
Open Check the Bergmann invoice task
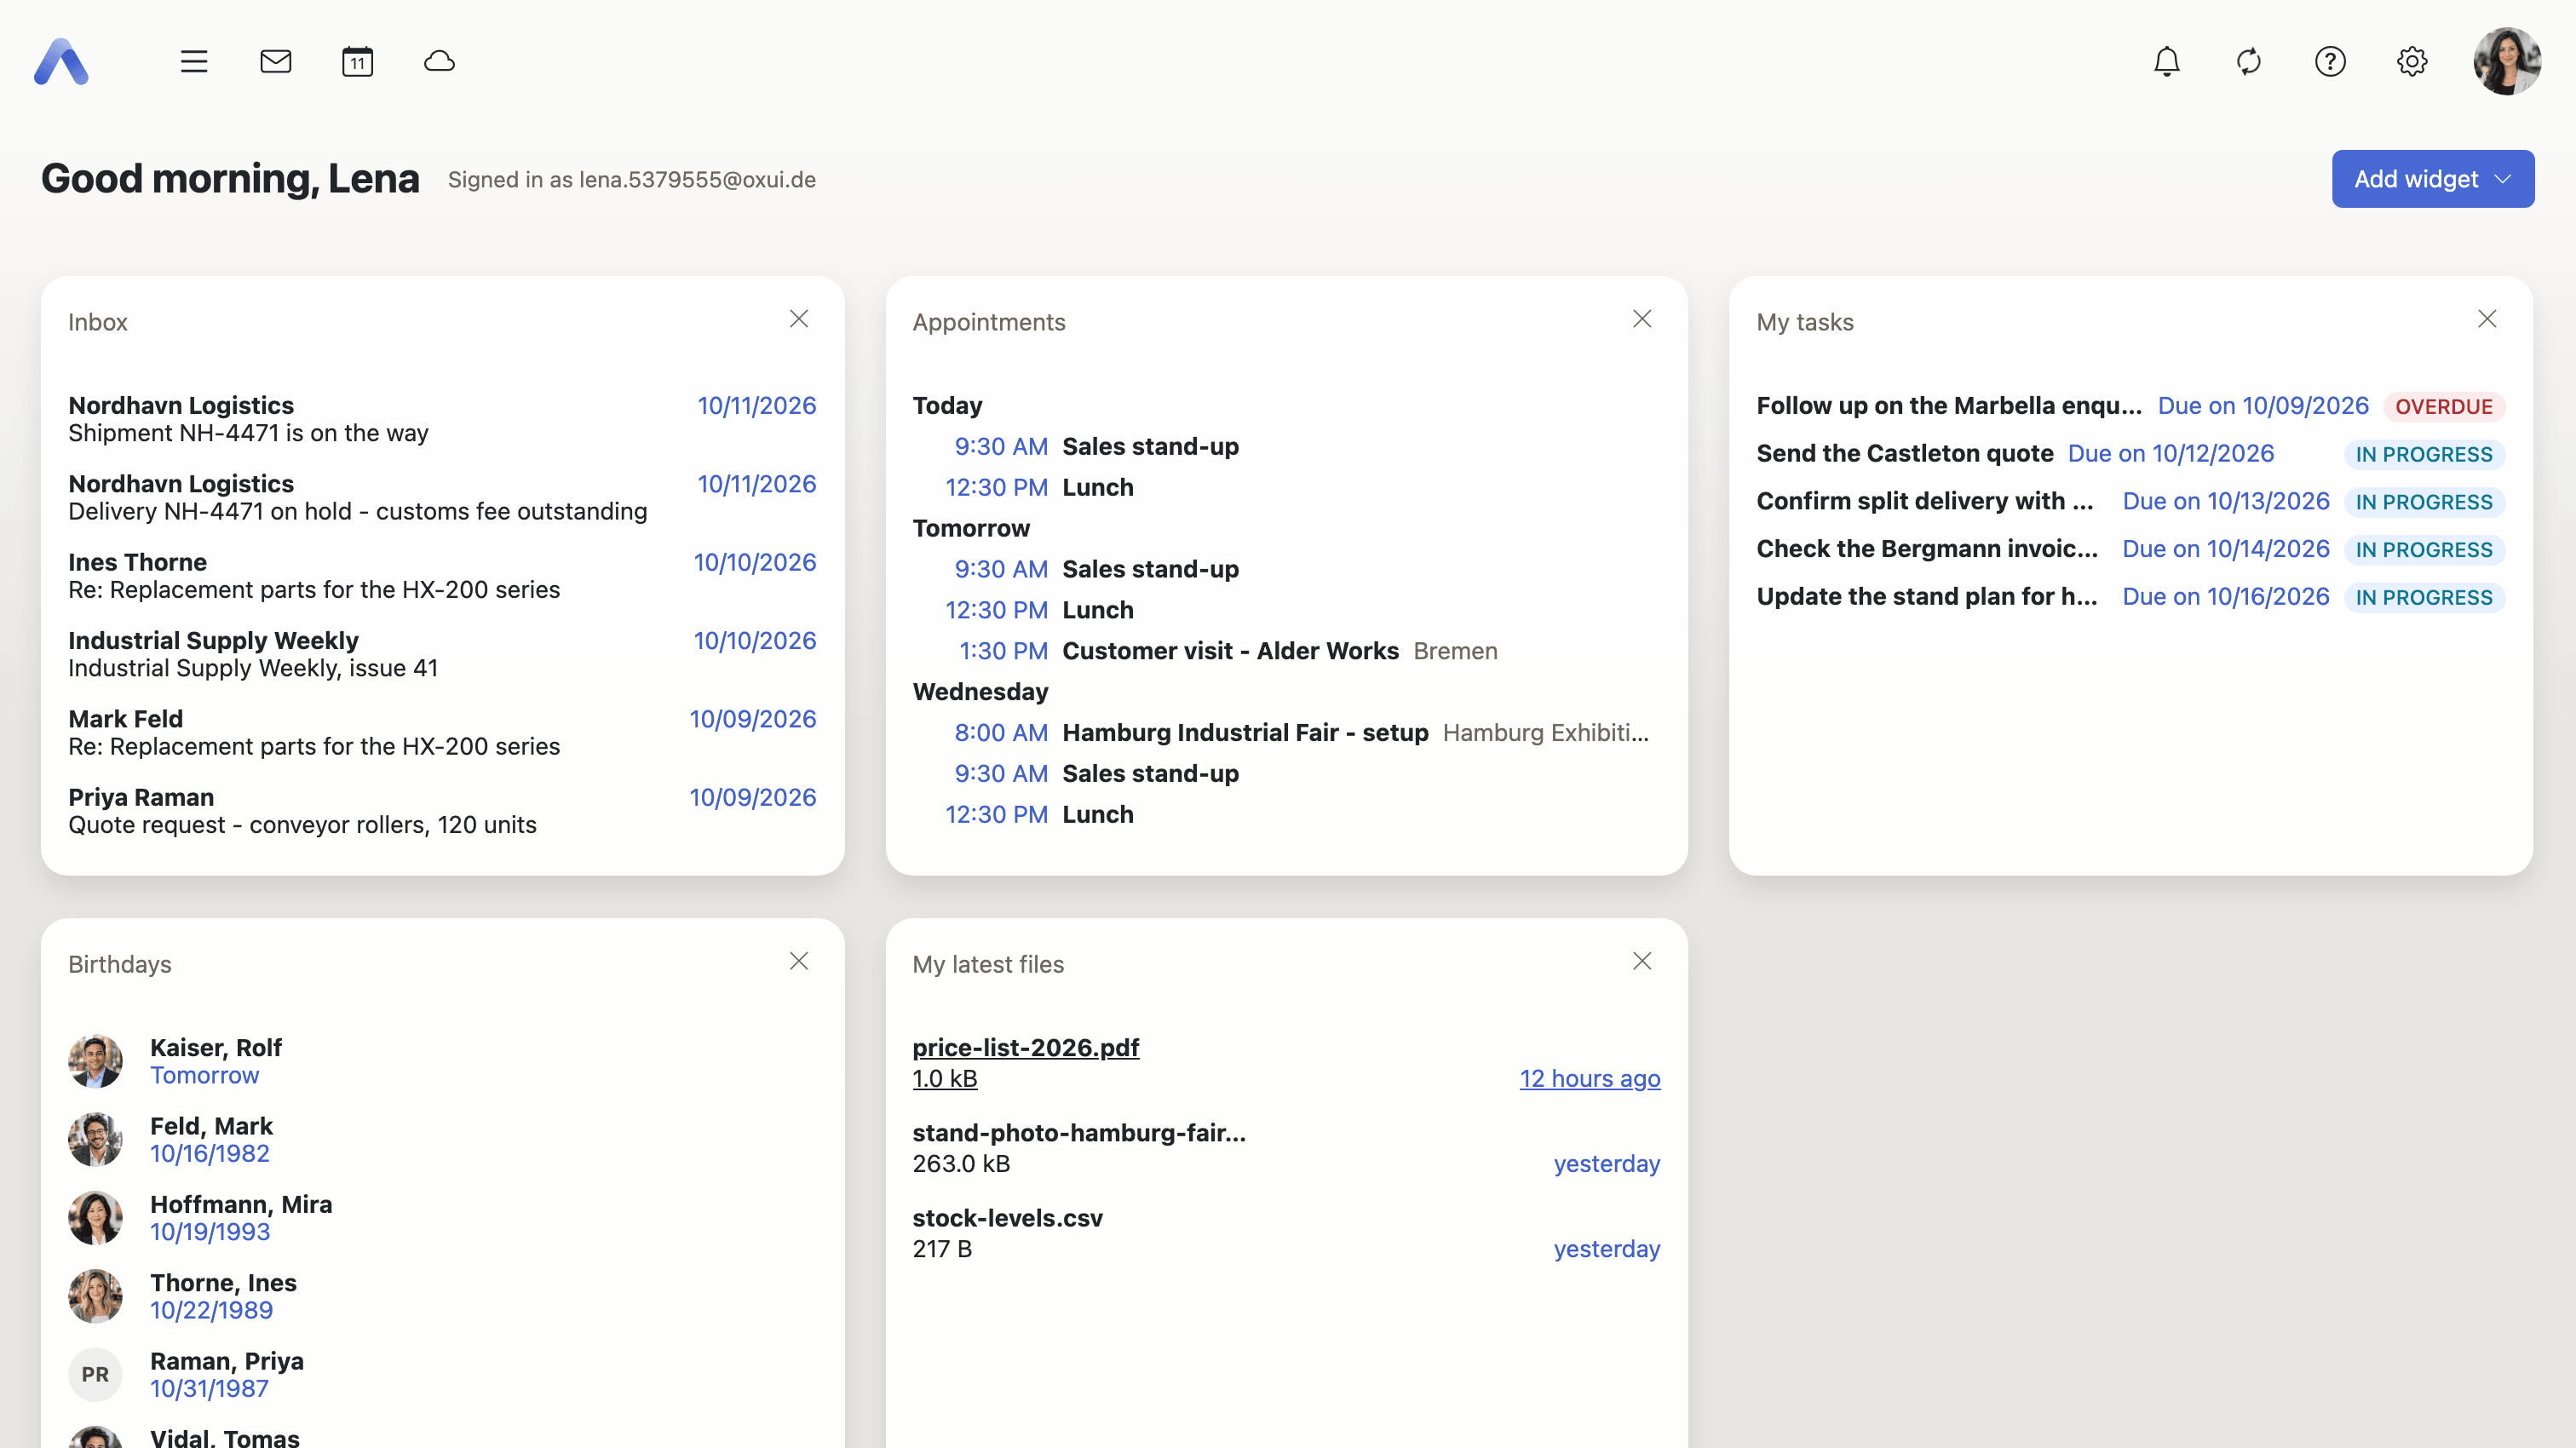click(2131, 549)
